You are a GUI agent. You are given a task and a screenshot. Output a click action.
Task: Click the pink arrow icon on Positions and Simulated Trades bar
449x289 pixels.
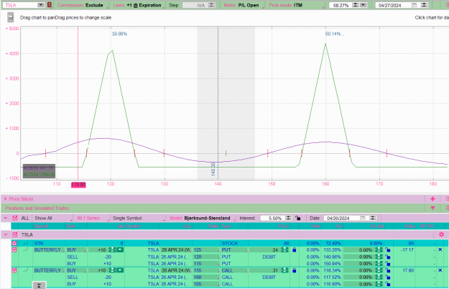pos(432,208)
